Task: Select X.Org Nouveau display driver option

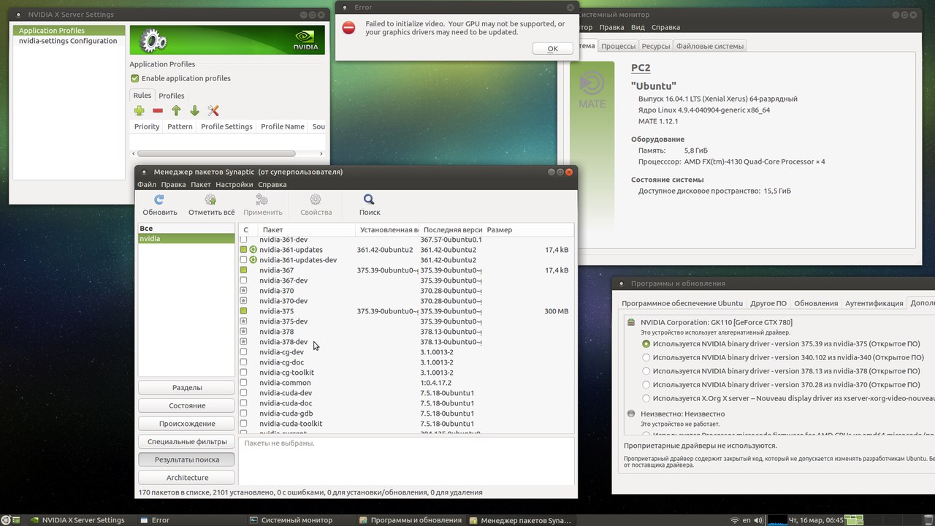Action: pyautogui.click(x=646, y=398)
